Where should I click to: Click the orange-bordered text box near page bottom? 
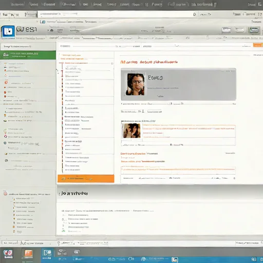tap(178, 170)
